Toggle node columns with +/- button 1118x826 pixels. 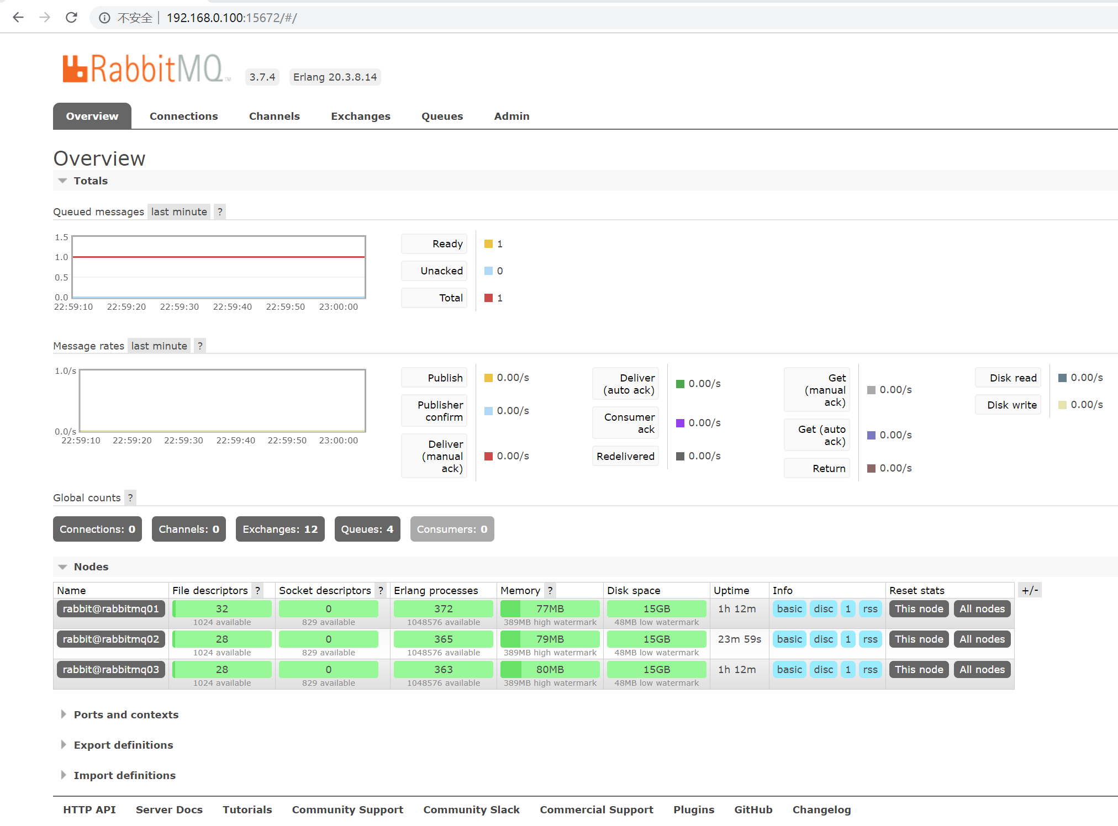1030,590
